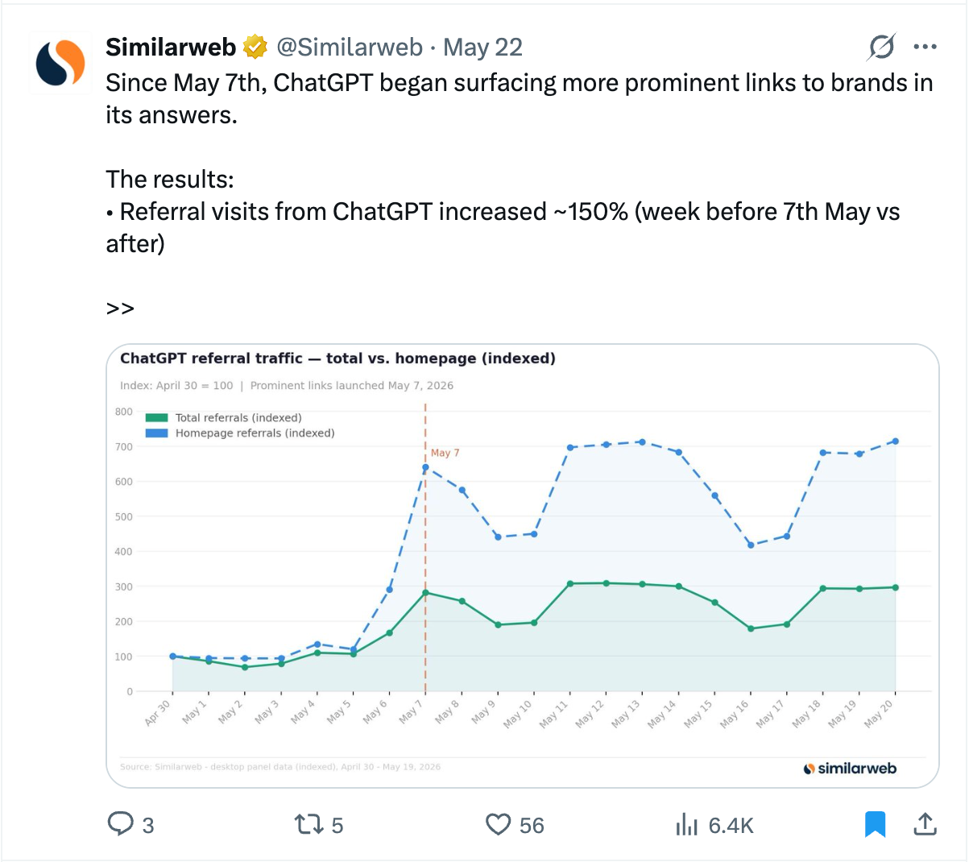Click the share upload icon
The image size is (973, 862).
point(925,823)
